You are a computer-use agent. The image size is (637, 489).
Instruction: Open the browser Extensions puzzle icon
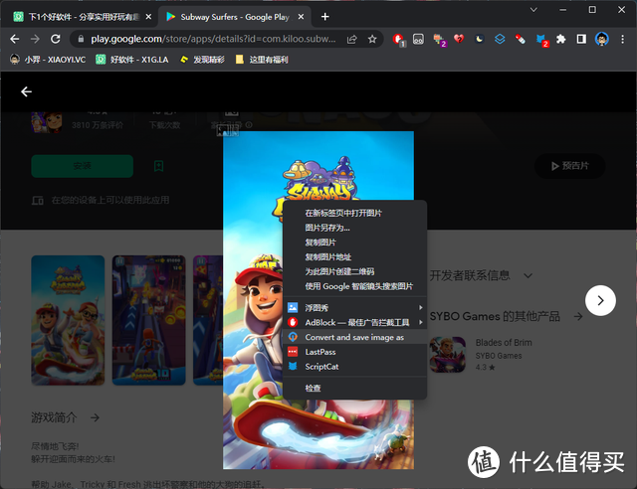[561, 40]
